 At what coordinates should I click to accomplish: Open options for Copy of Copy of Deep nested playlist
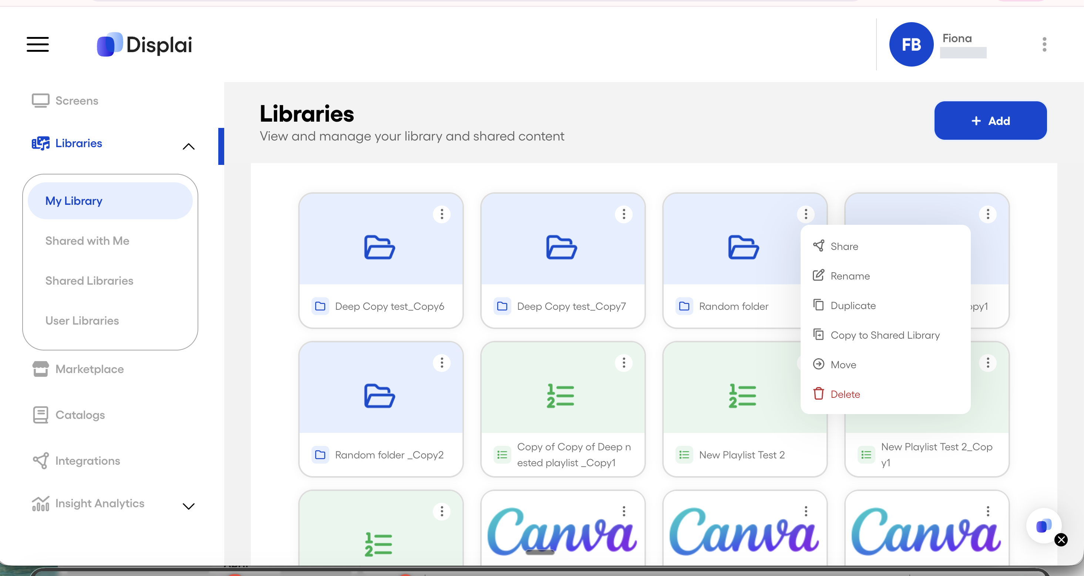(624, 363)
